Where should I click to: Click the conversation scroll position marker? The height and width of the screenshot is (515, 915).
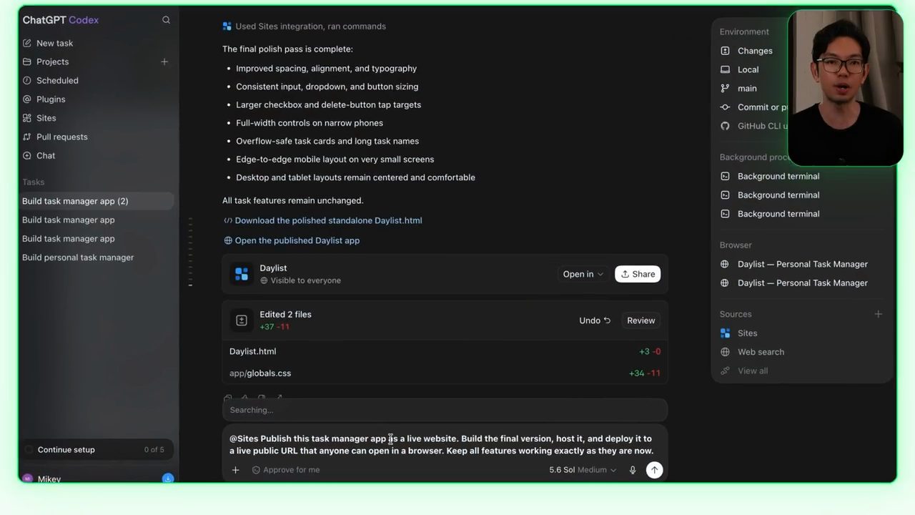[x=190, y=285]
